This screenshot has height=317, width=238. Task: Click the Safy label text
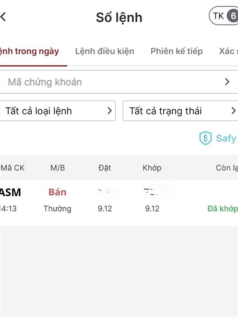point(226,138)
